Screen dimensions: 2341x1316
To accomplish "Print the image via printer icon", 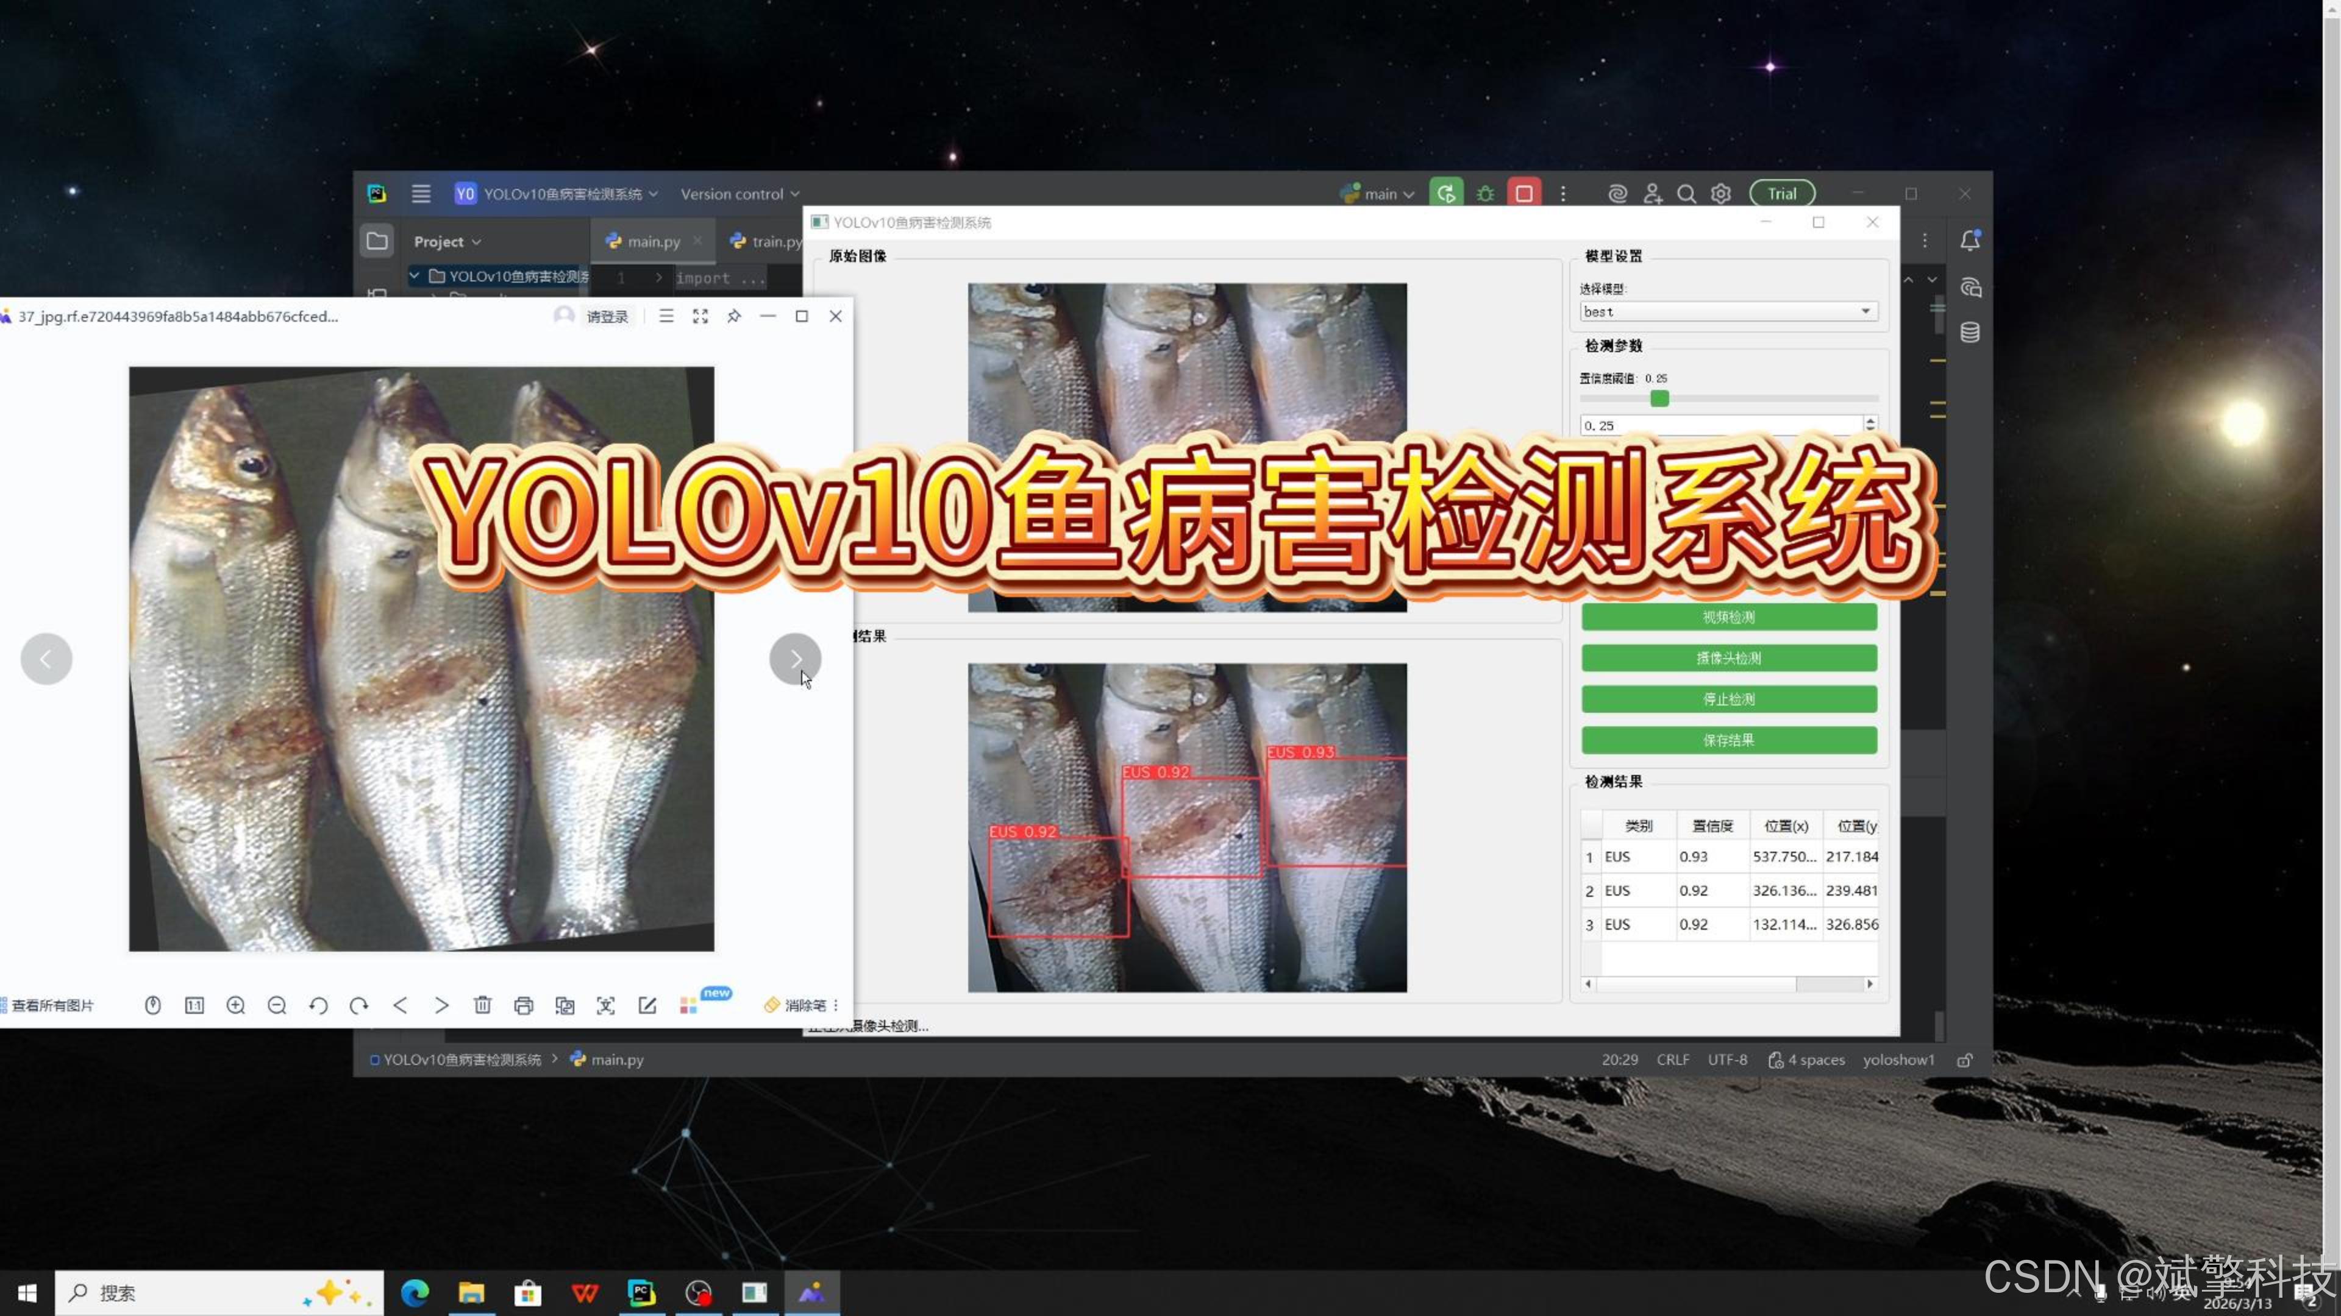I will pyautogui.click(x=524, y=1005).
